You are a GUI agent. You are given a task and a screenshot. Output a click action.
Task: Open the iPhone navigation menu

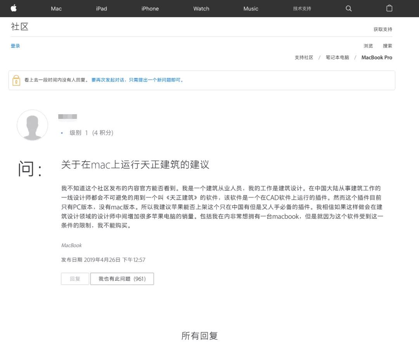pos(150,8)
